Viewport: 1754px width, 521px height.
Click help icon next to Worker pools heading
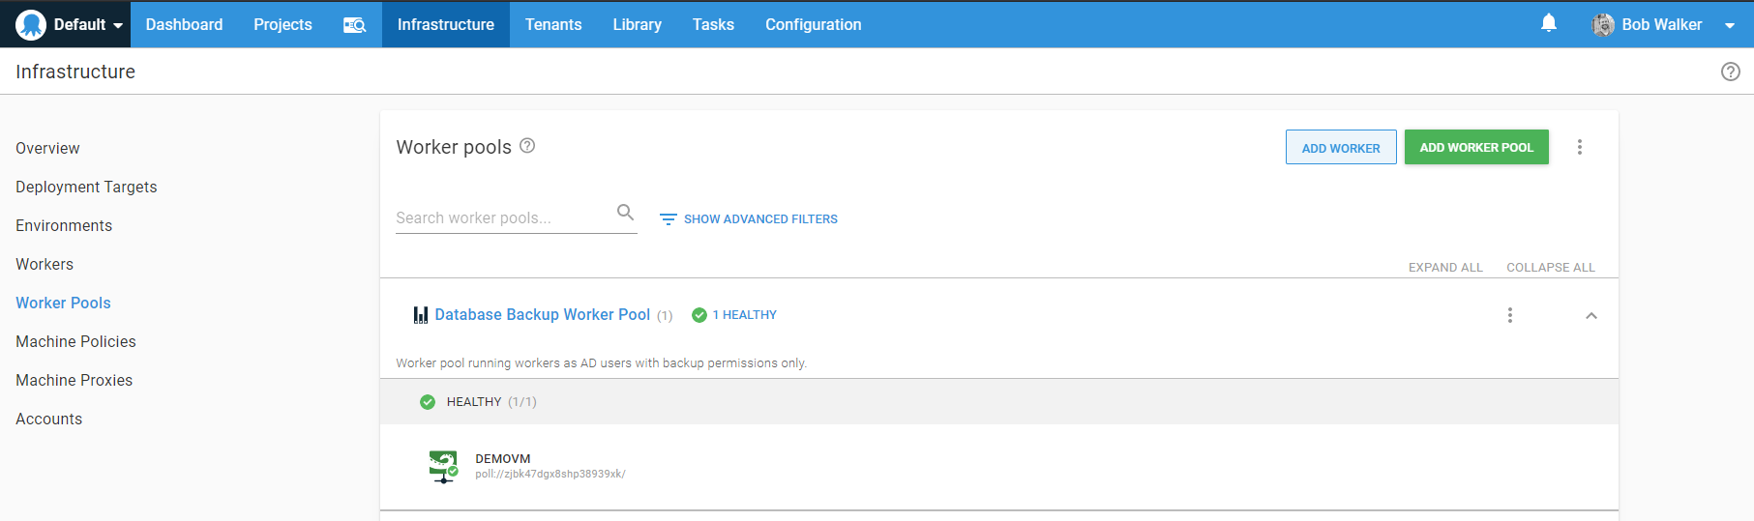pos(527,146)
